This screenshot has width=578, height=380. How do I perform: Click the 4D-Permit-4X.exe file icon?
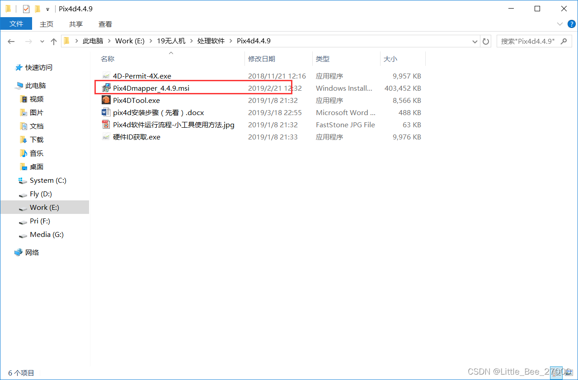tap(106, 76)
